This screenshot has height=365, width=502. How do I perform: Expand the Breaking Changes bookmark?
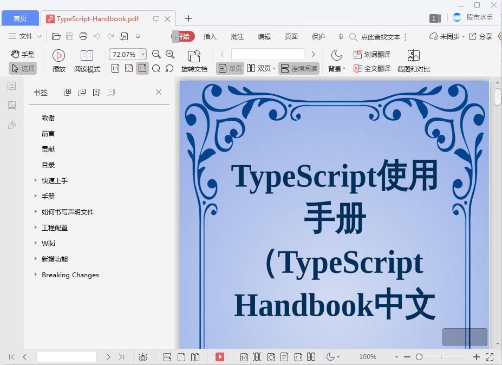pos(36,275)
